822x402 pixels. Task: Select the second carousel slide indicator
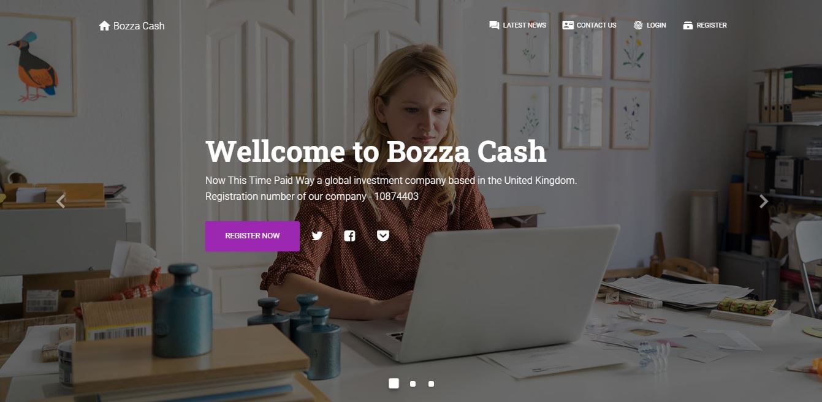point(413,384)
